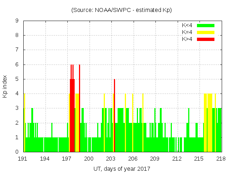Screen dimensions: 233x174
Task: Click the yellow K=4 legend swatch
Action: click(206, 32)
